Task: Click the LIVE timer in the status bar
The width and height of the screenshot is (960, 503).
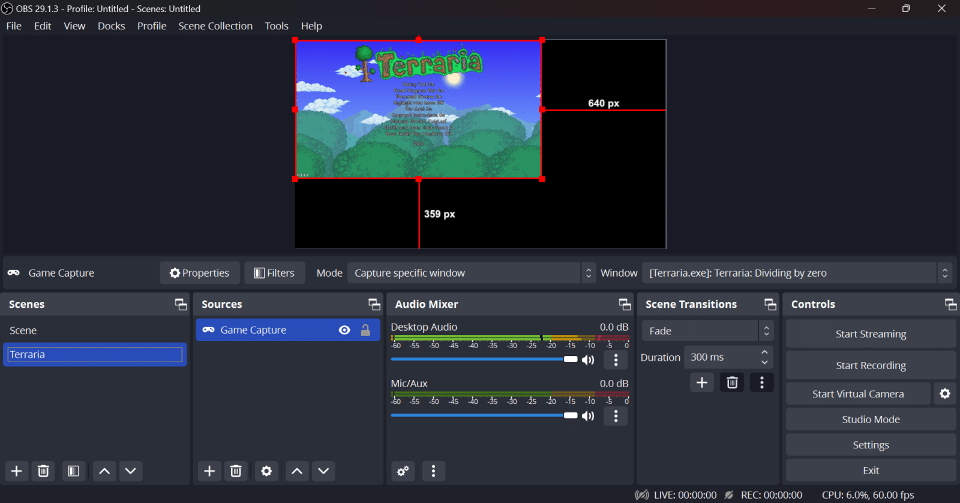Action: tap(685, 495)
